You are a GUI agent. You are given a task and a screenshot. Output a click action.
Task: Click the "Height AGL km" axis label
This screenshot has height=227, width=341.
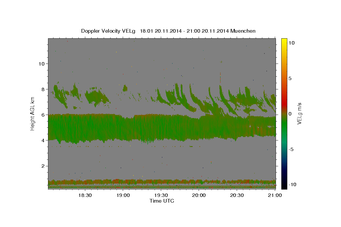33,113
